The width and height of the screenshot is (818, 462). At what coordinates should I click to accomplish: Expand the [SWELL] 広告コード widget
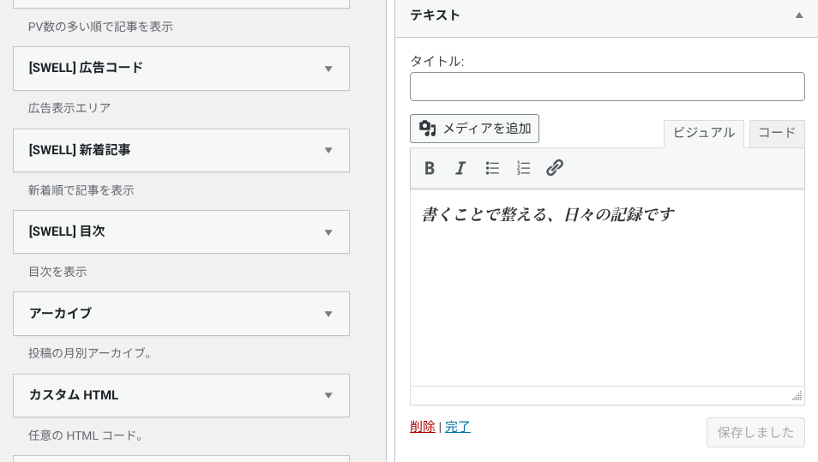tap(328, 69)
